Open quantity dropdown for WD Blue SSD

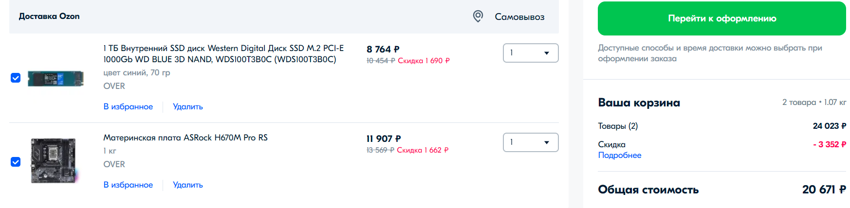(530, 53)
